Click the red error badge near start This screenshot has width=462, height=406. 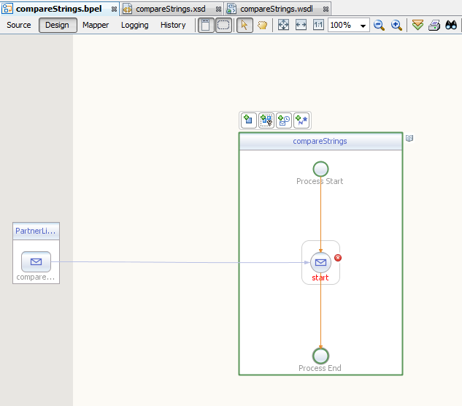pos(338,258)
